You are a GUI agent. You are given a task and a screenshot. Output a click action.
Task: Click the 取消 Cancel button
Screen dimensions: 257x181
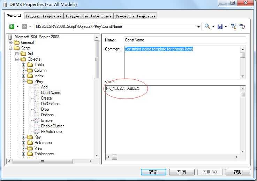[x=182, y=172]
